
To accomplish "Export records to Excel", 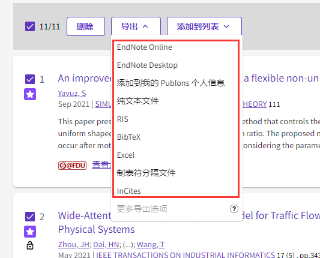I will tap(176, 155).
